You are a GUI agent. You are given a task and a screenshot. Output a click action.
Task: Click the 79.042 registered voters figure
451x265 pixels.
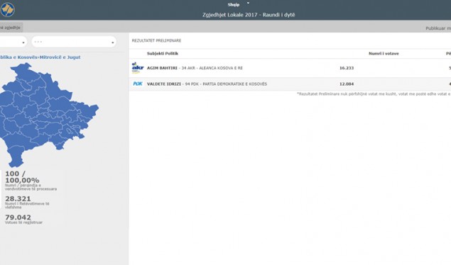(x=18, y=217)
